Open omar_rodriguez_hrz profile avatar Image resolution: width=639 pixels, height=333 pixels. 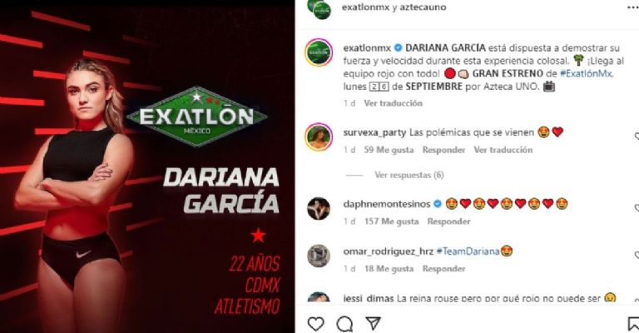click(x=319, y=256)
